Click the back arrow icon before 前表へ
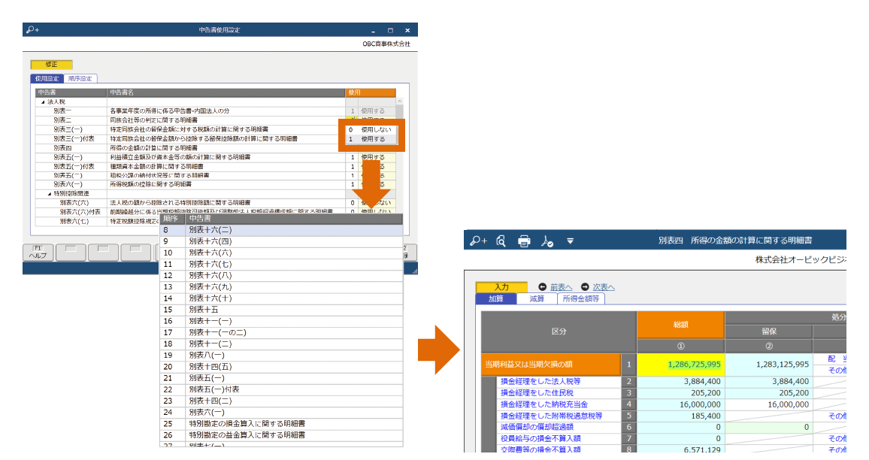Viewport: 869px width, 460px height. coord(542,287)
